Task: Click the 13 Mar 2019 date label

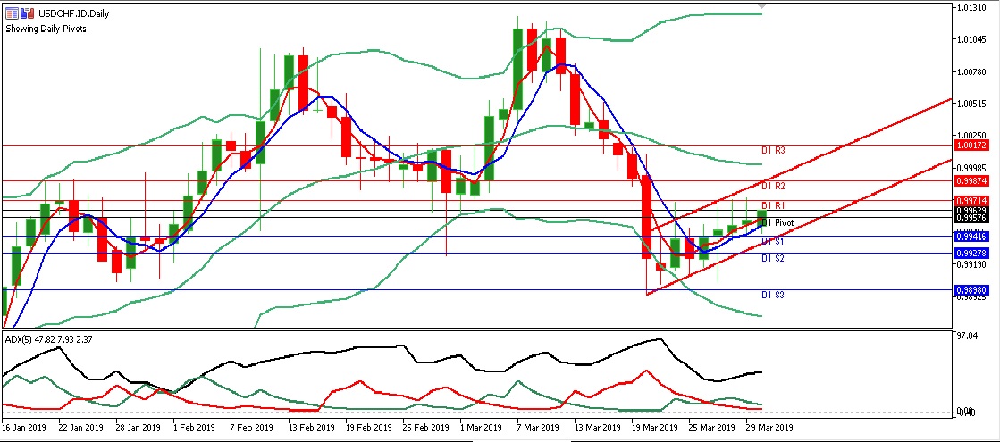Action: [x=597, y=427]
